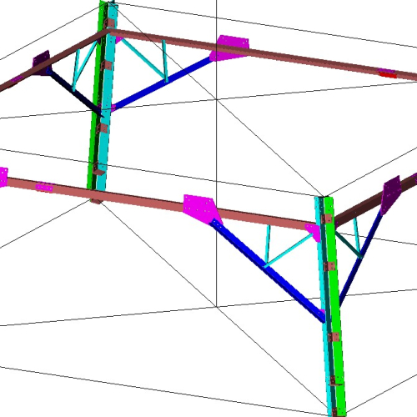This screenshot has height=417, width=417.
Task: Pick the bright blue diagonal brace under upper beam
Action: [x=163, y=83]
